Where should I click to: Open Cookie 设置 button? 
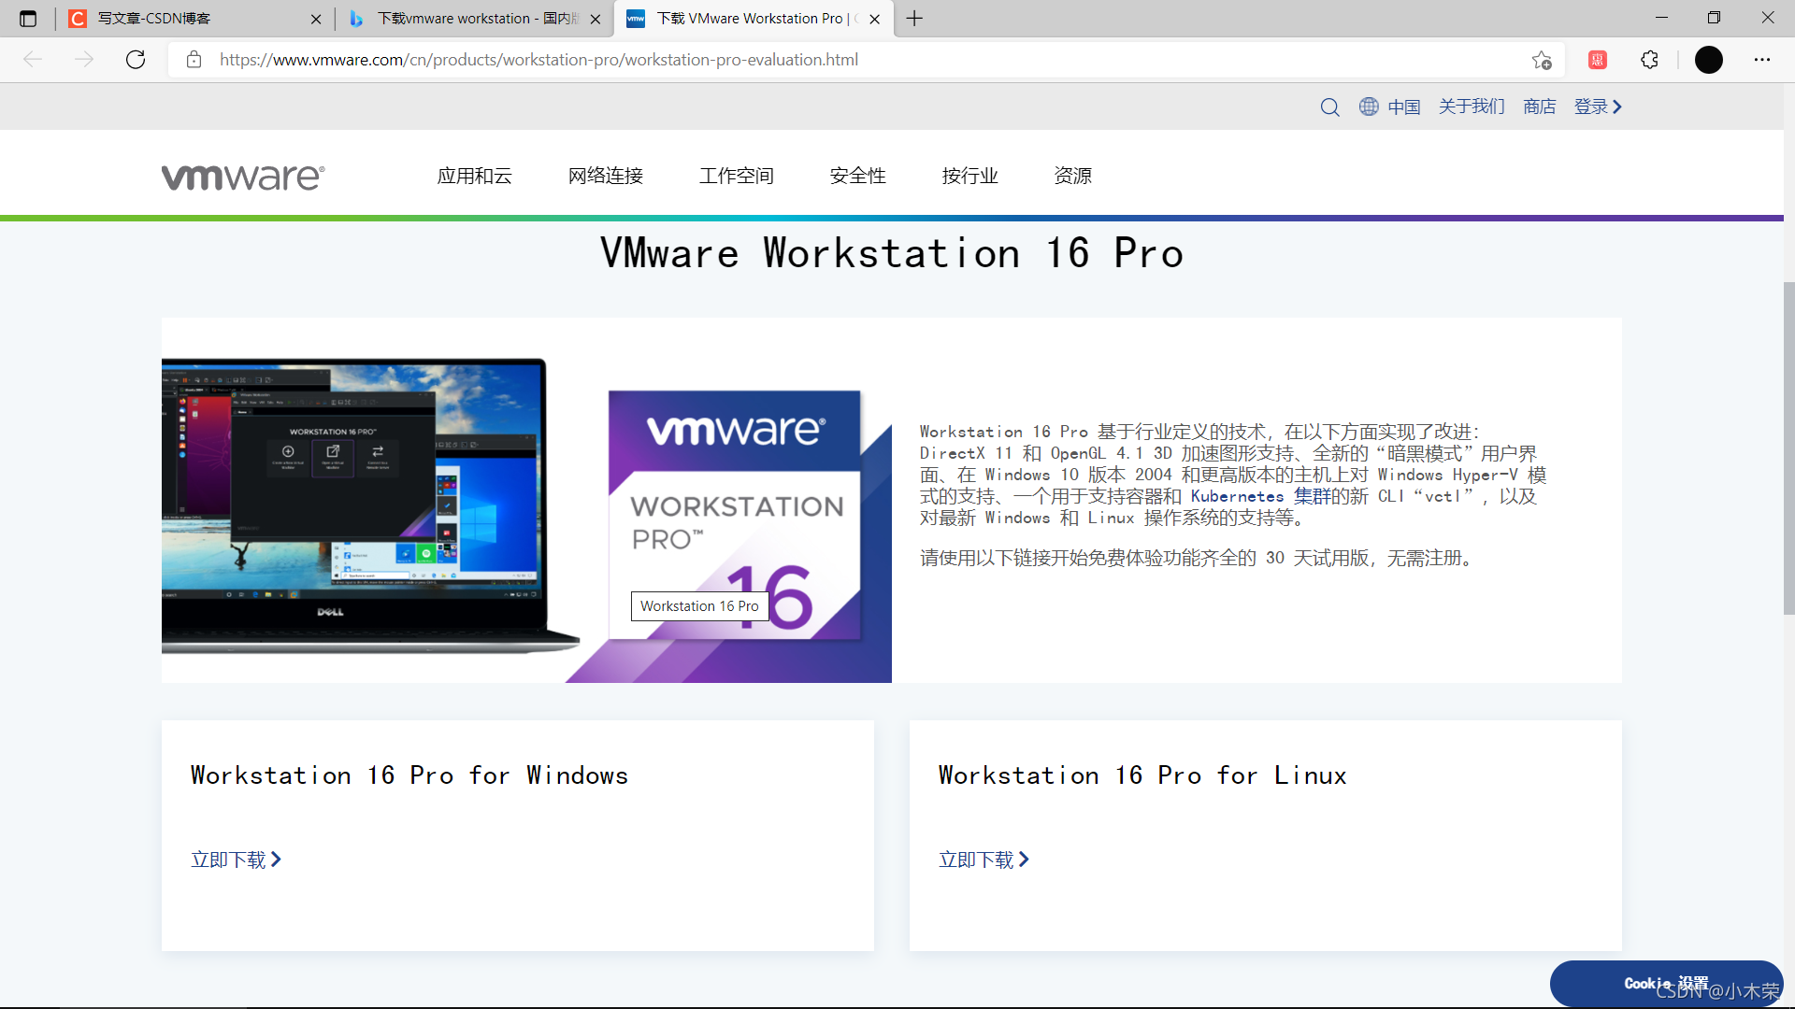(x=1666, y=984)
